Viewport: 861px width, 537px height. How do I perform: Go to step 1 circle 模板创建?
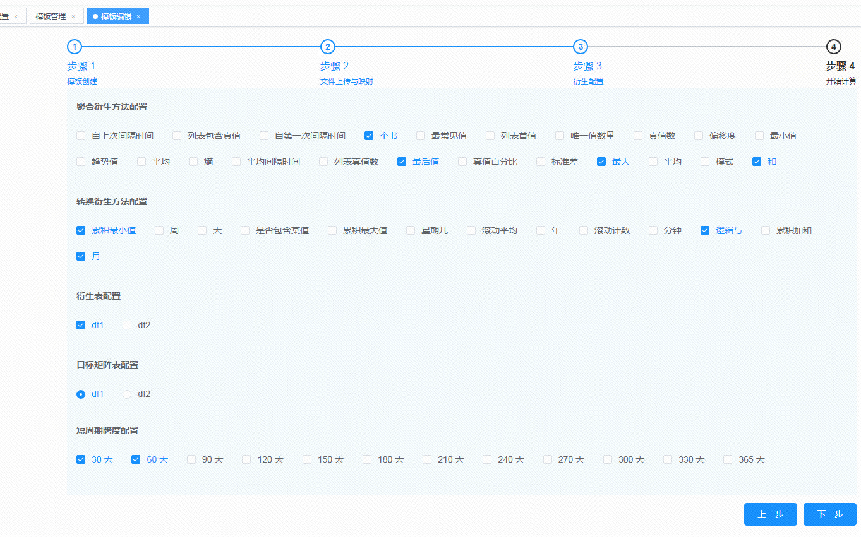tap(75, 47)
